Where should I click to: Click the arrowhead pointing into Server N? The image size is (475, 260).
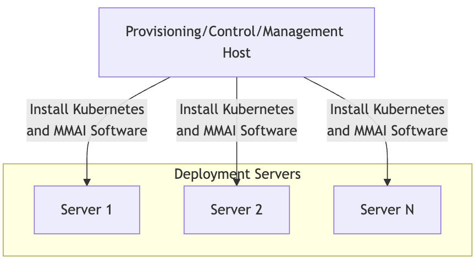coord(387,182)
